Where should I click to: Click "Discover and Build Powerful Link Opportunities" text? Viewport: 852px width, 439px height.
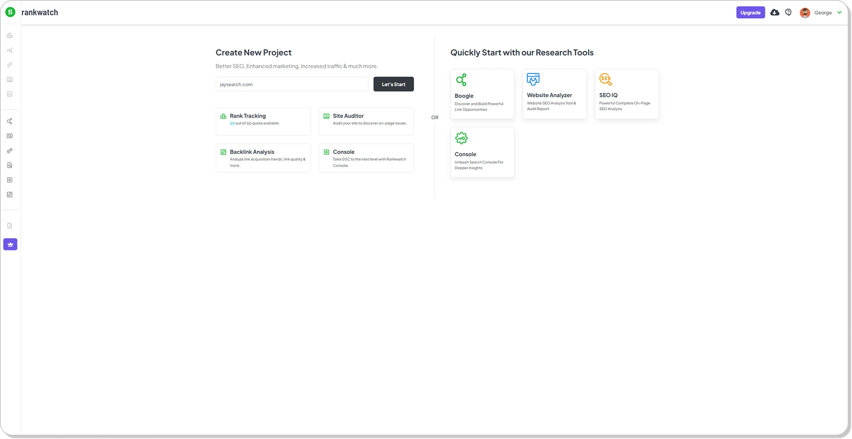(479, 107)
